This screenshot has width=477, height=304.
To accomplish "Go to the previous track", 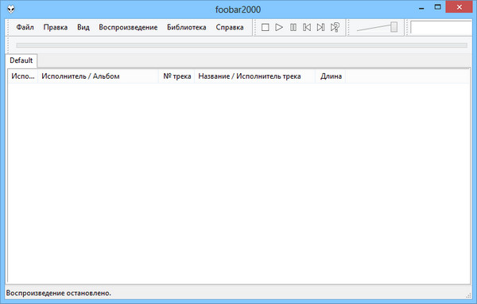I will (x=307, y=27).
